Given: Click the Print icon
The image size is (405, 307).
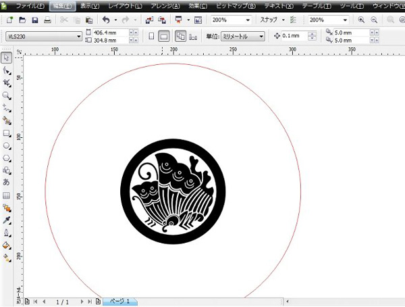Looking at the screenshot, I should 47,20.
